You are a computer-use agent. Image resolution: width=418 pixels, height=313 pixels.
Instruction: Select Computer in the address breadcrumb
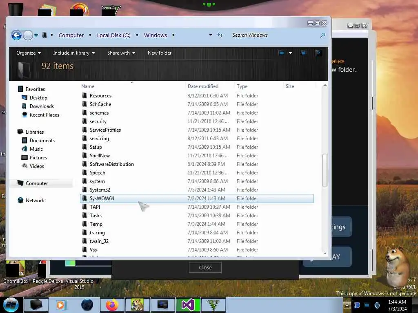click(71, 35)
